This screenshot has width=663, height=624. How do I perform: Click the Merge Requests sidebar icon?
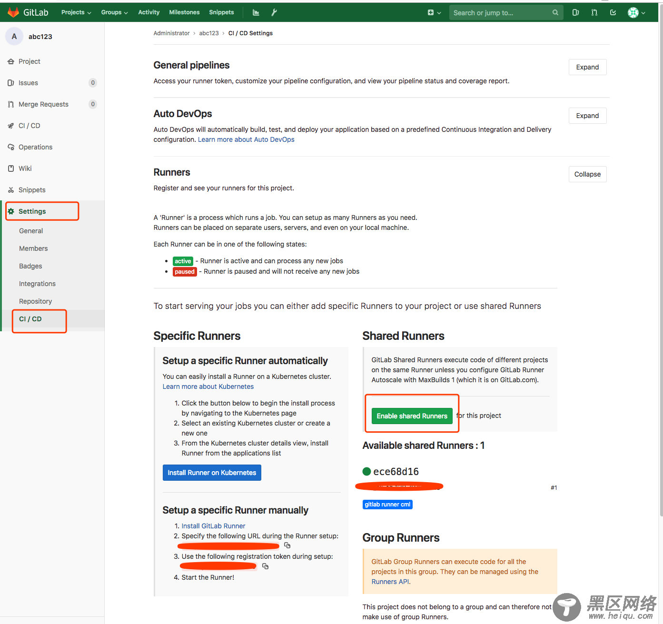pos(11,104)
